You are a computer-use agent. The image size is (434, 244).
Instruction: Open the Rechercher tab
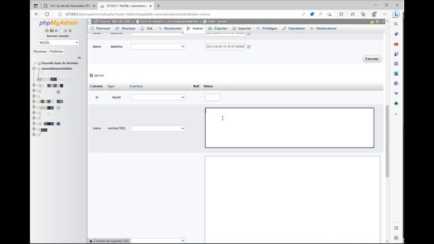point(170,28)
